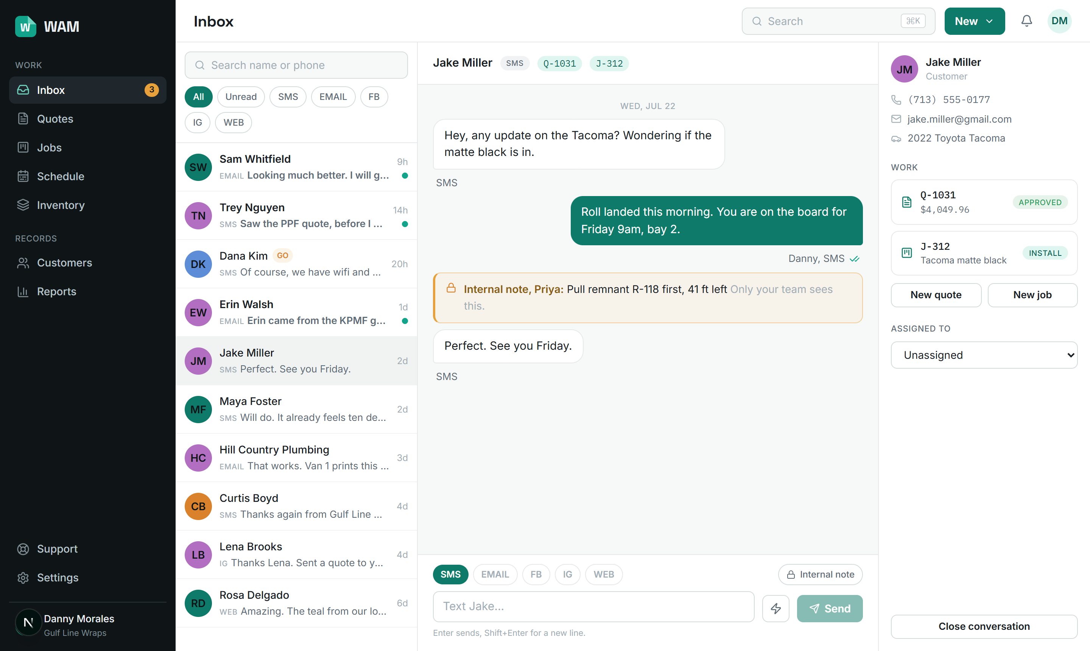Screen dimensions: 1090x651
Task: Click the unread badge on Inbox
Action: click(152, 90)
